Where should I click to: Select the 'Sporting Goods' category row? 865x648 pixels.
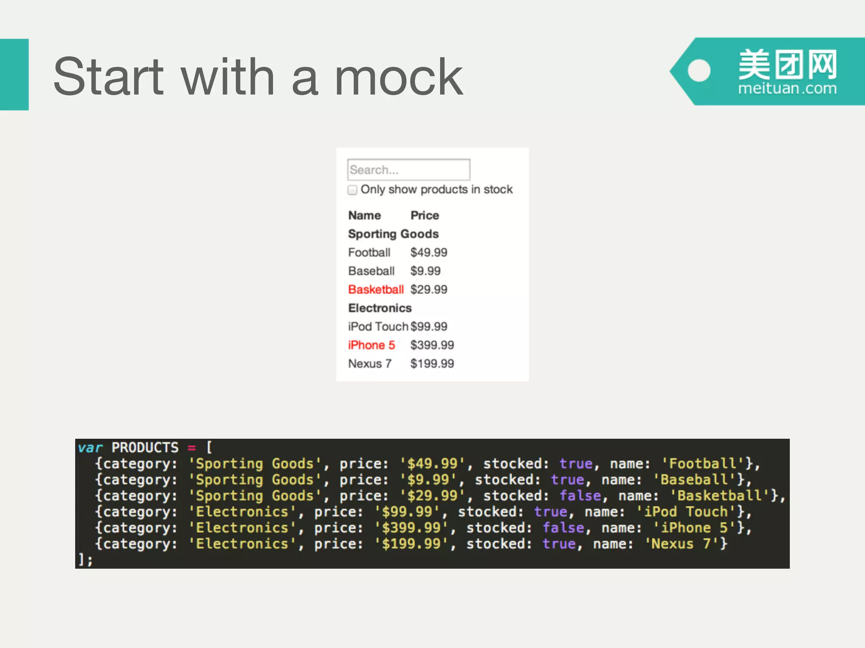tap(393, 234)
